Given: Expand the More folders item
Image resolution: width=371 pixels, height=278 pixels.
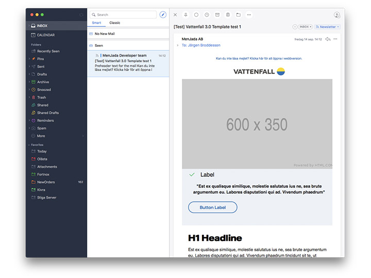Looking at the screenshot, I should point(56,136).
